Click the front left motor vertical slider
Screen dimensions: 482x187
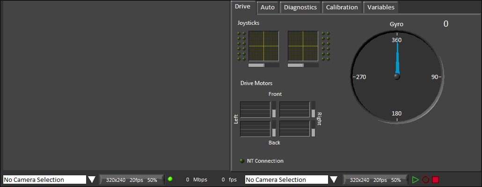(x=274, y=109)
